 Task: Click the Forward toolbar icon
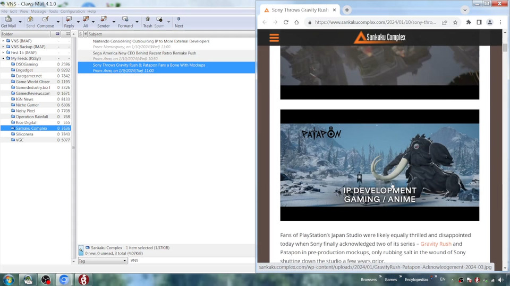coord(125,22)
